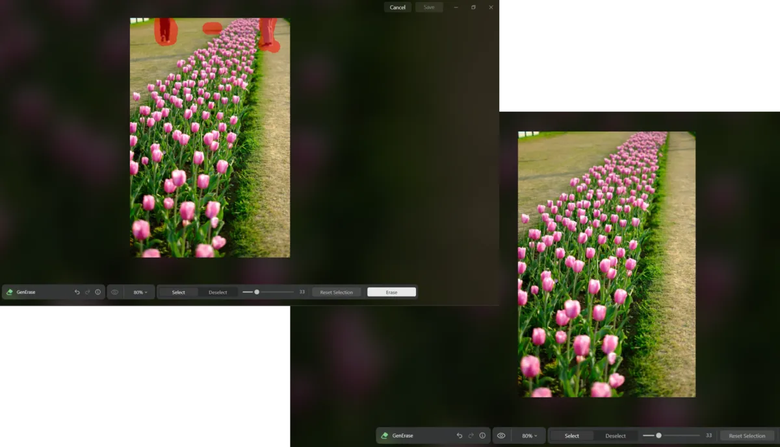Switch to Deselect in the bottom window

[615, 435]
